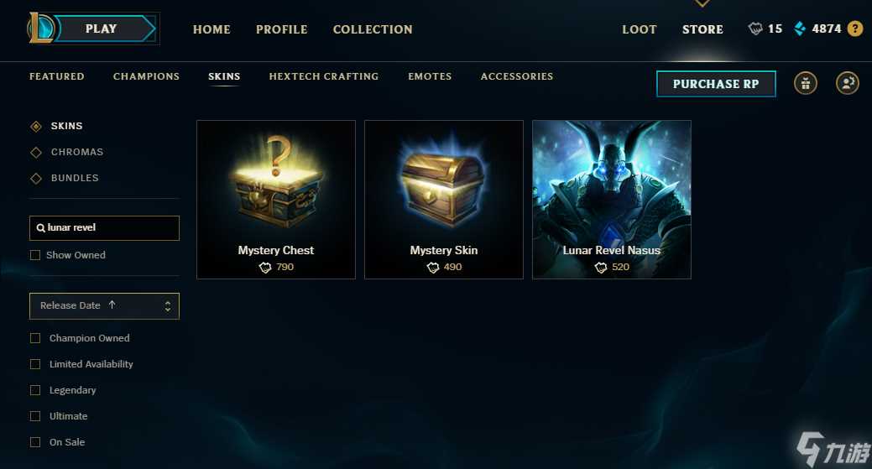The width and height of the screenshot is (872, 469).
Task: Click the sort direction arrow next to Release Date
Action: (112, 305)
